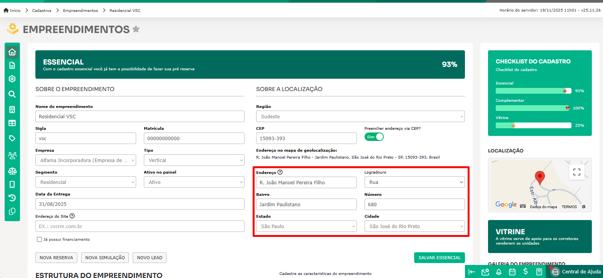Image resolution: width=603 pixels, height=278 pixels.
Task: Open the calendar icon in bottom bar
Action: click(x=512, y=272)
